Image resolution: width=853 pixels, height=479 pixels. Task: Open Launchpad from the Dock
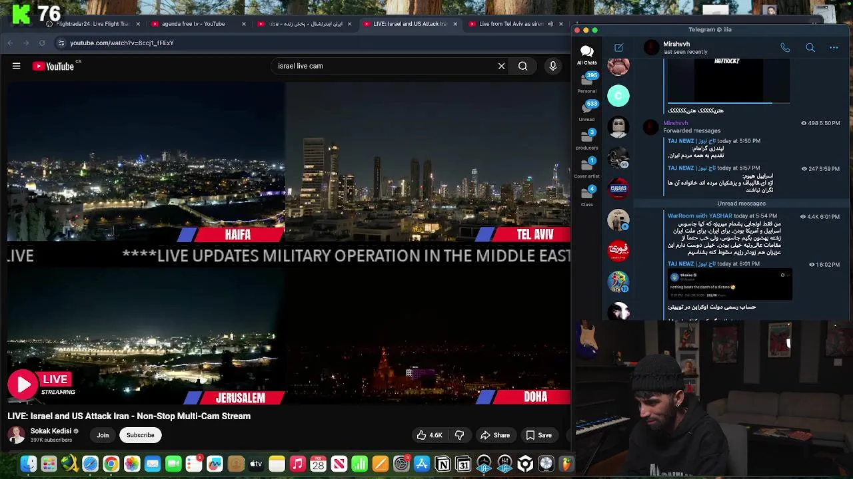tap(49, 464)
